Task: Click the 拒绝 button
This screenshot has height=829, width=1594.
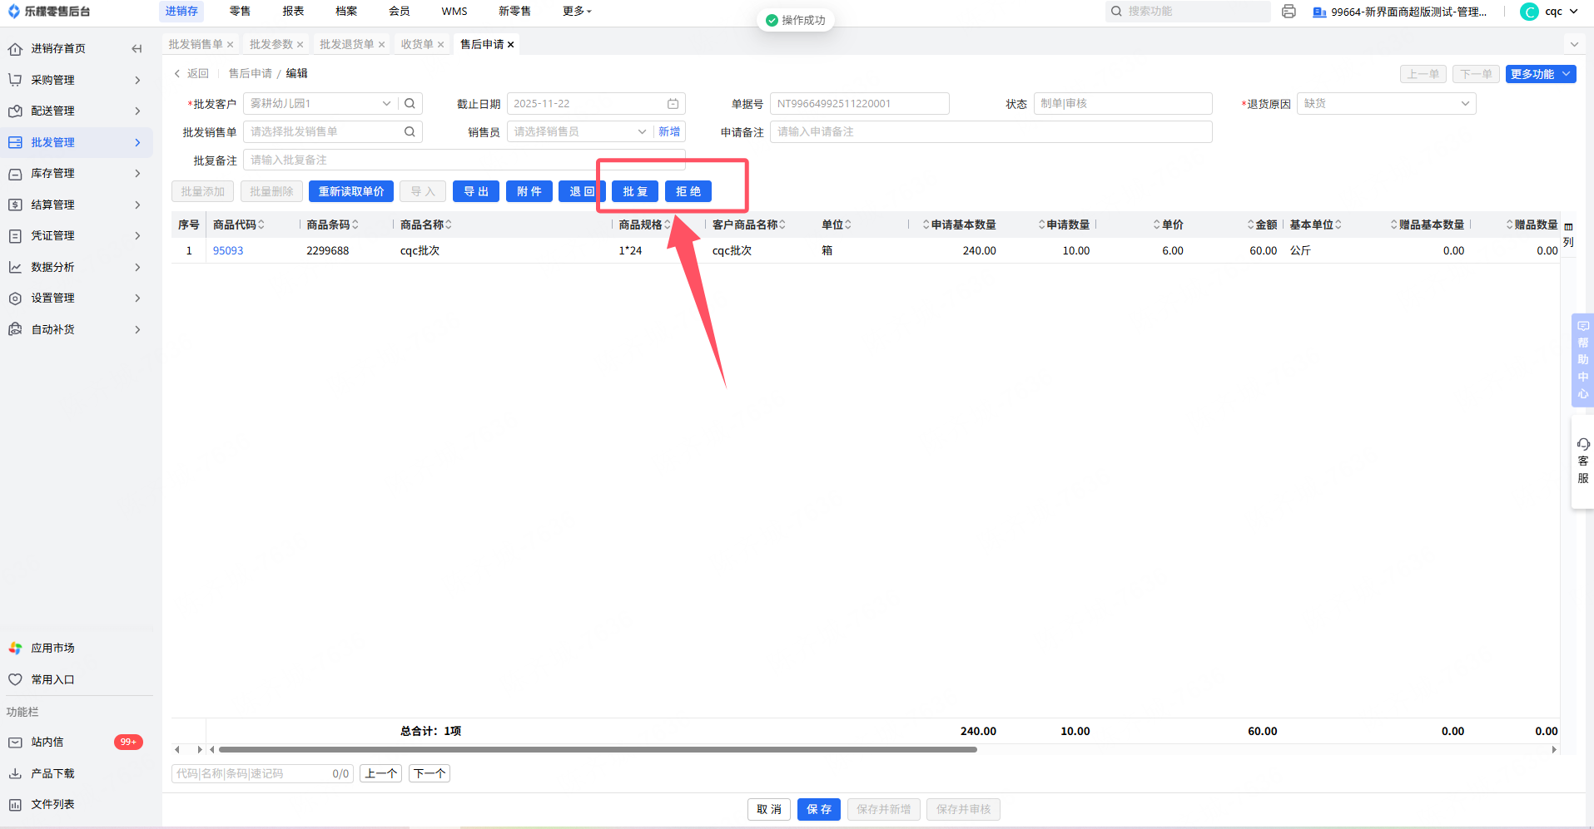Action: [688, 191]
